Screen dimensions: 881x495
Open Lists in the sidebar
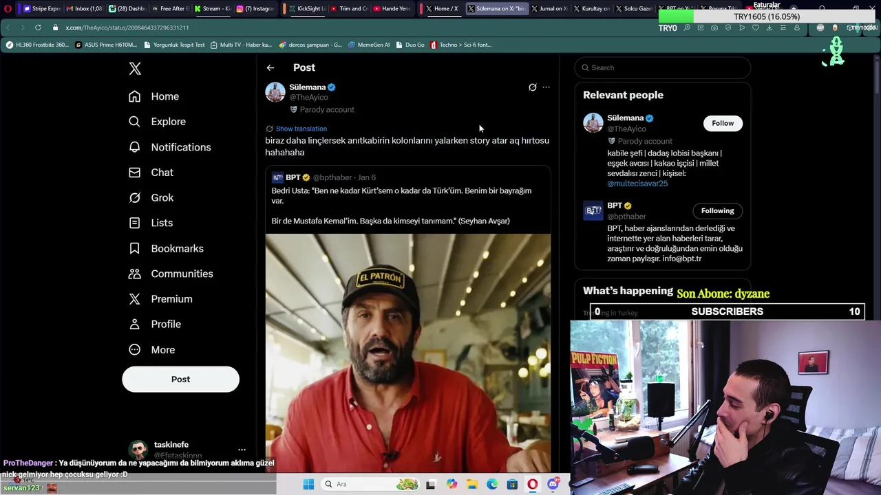151,223
